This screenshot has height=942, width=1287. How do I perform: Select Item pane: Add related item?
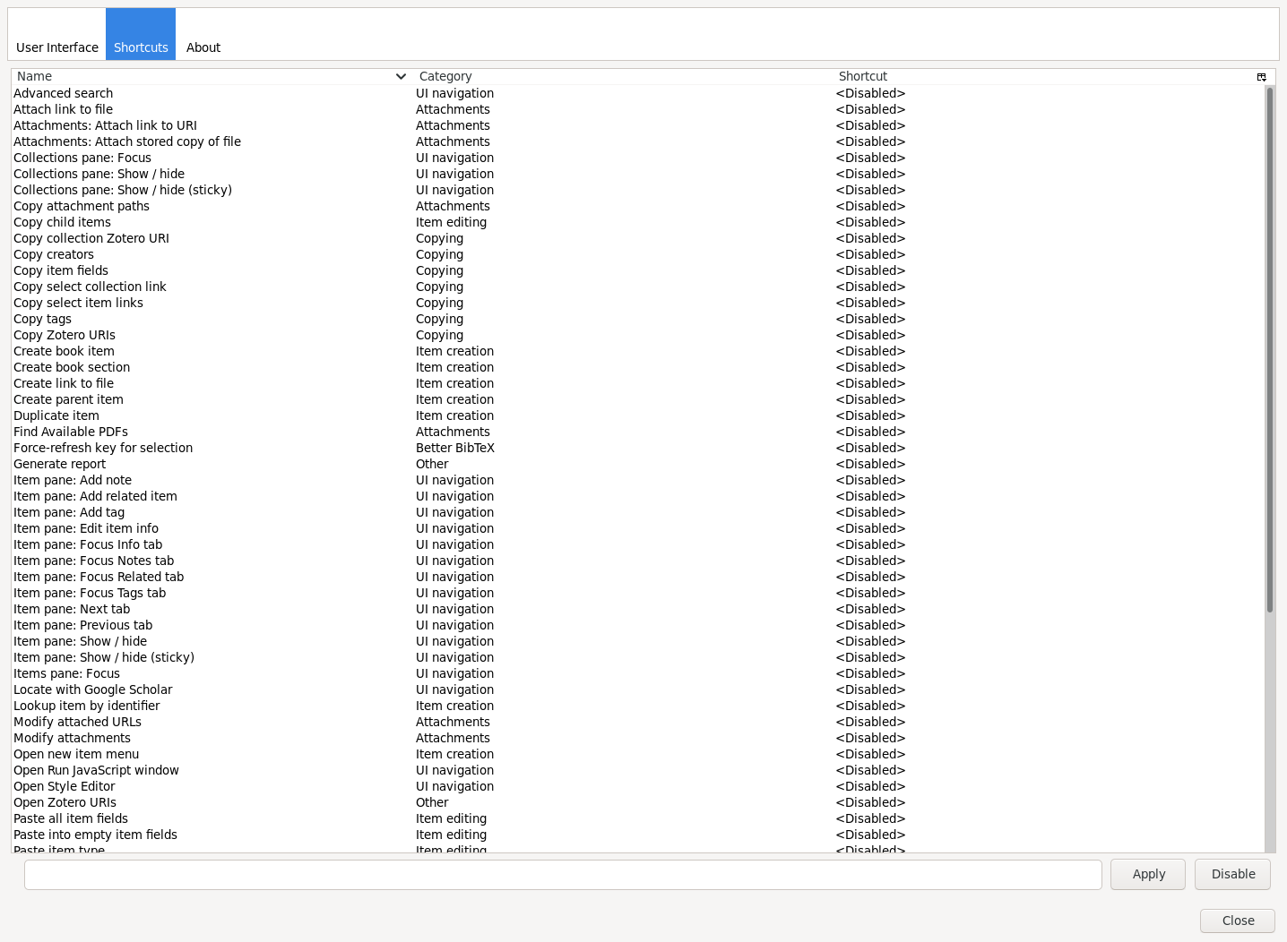637,496
